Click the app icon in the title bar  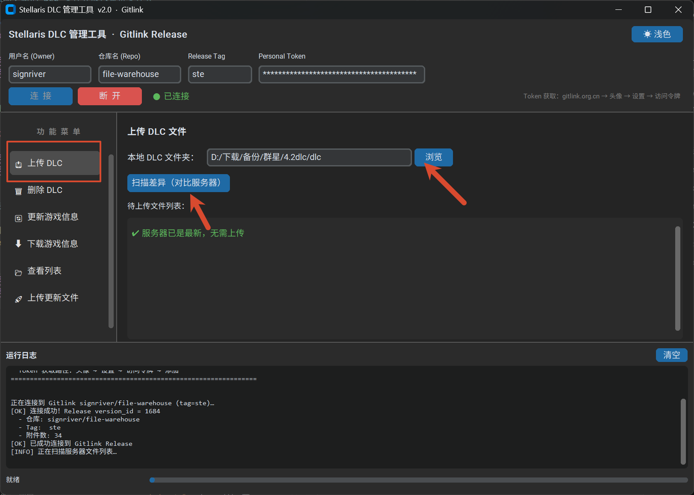[x=10, y=9]
